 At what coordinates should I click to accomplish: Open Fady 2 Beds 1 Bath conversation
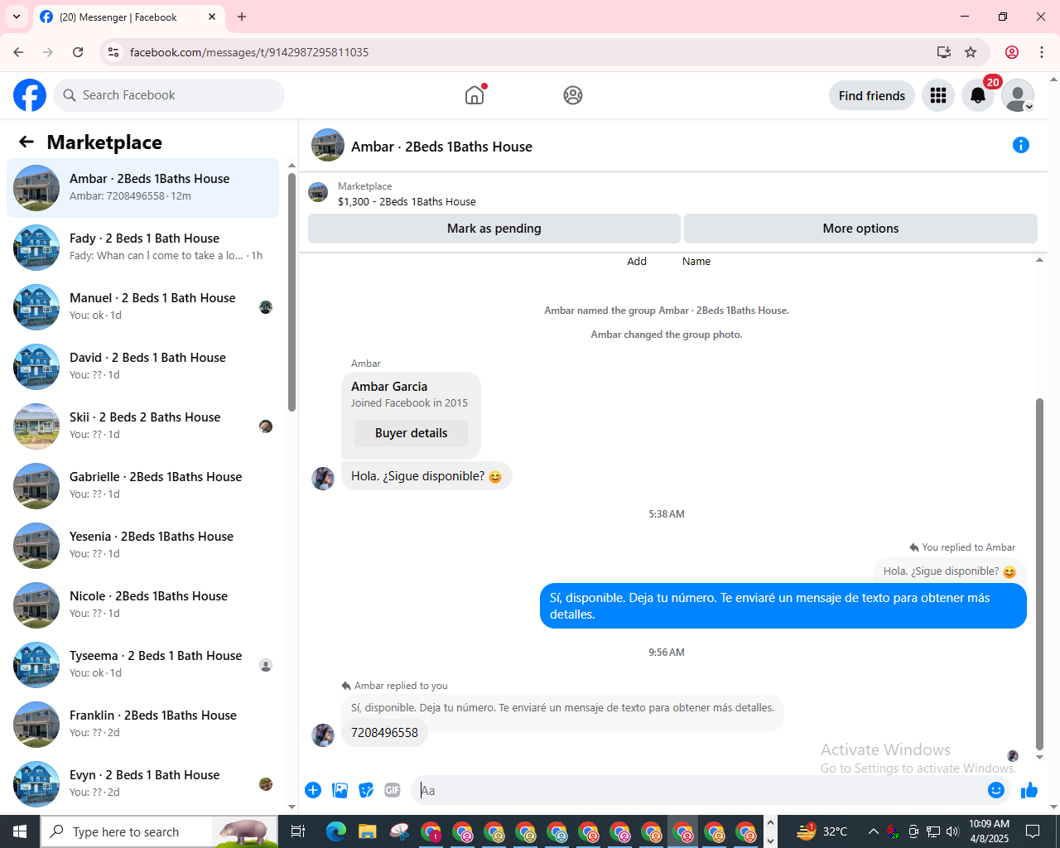[143, 248]
